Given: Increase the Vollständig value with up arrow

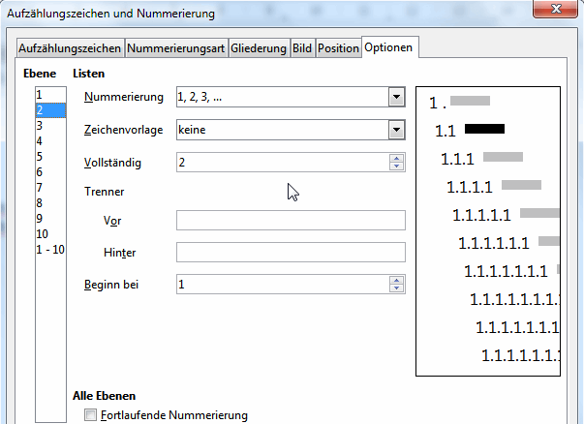Looking at the screenshot, I should click(x=397, y=158).
